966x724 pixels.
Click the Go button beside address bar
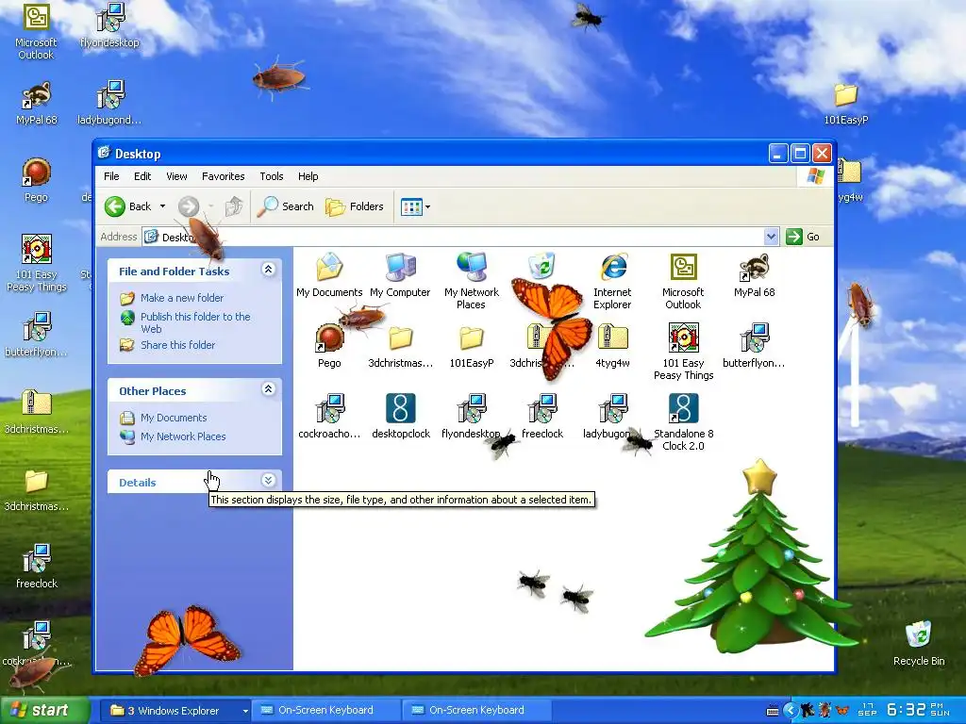(x=804, y=237)
